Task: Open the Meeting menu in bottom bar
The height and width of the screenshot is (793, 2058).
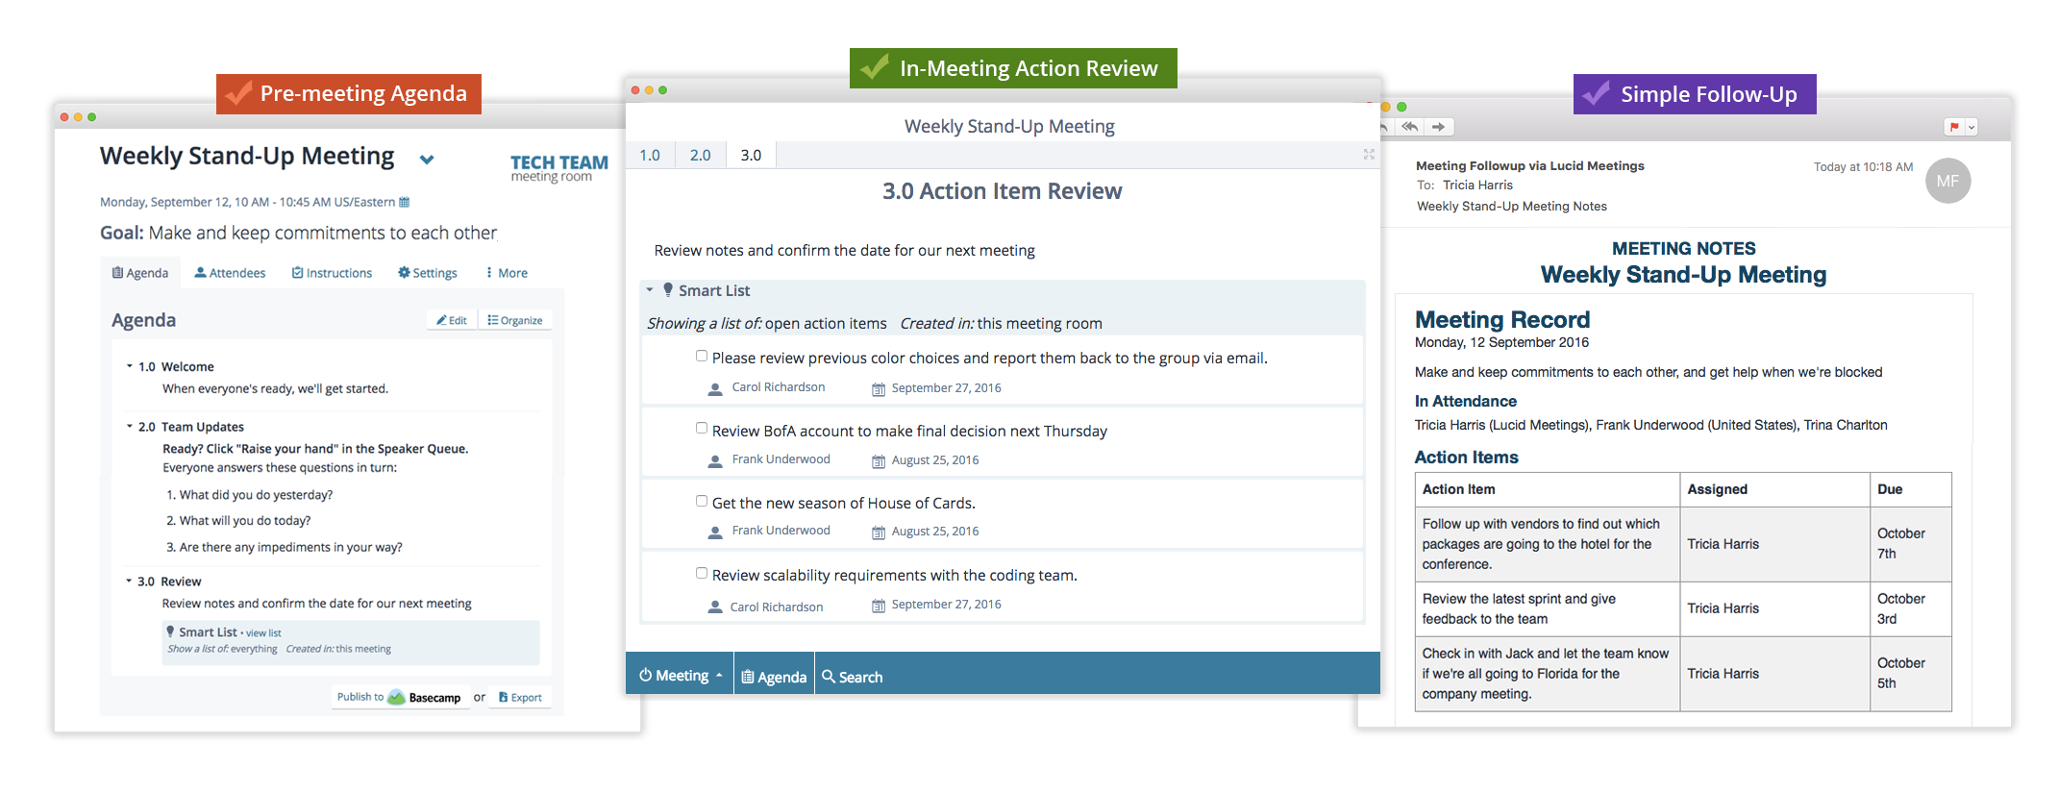Action: click(x=680, y=676)
